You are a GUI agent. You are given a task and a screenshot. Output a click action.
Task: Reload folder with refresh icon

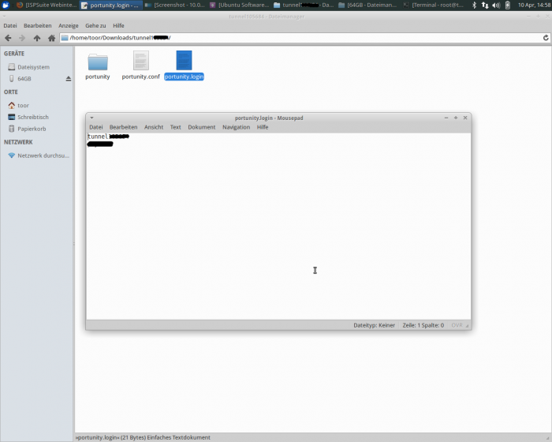(x=546, y=38)
